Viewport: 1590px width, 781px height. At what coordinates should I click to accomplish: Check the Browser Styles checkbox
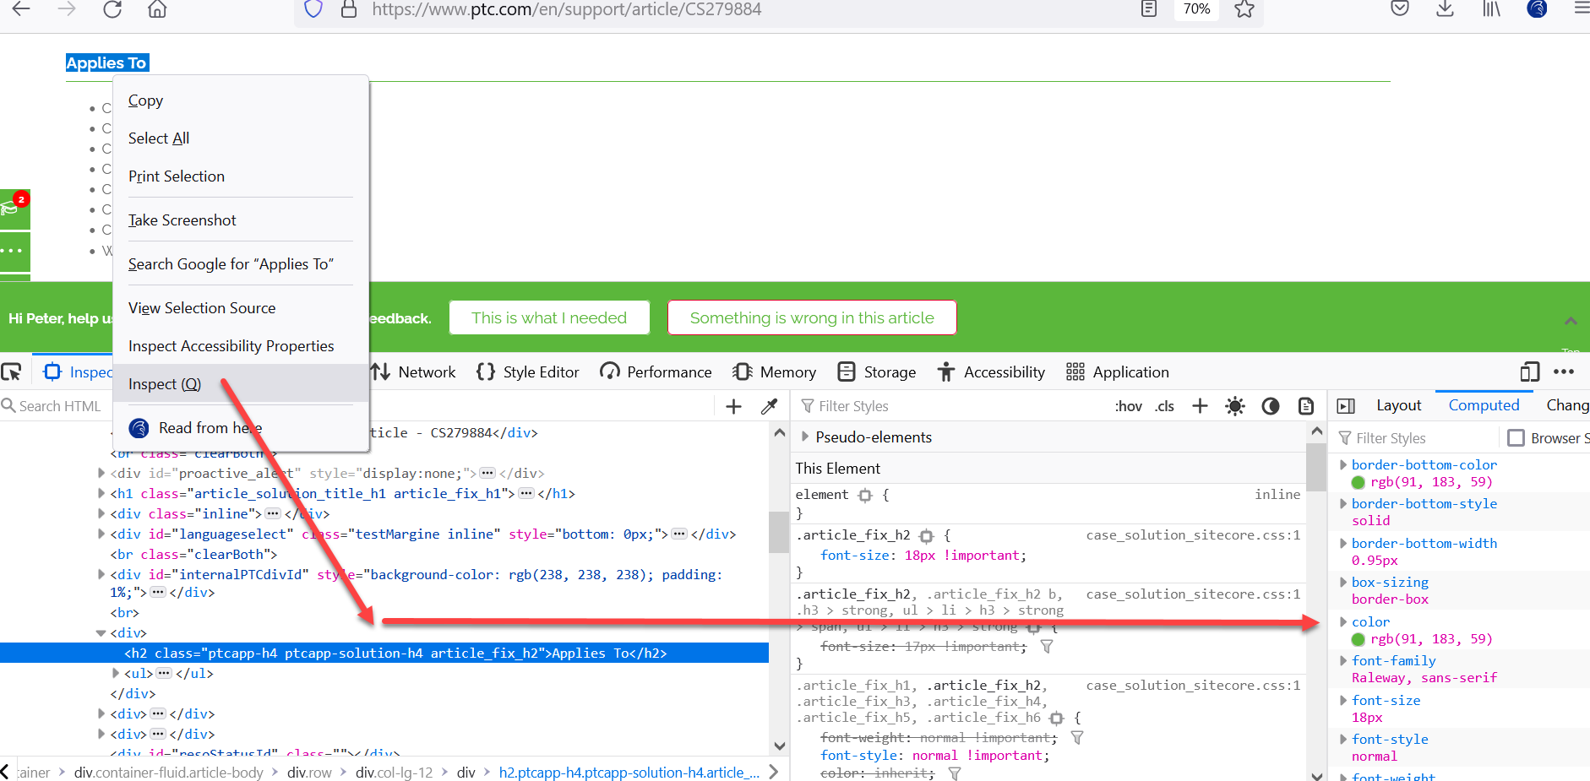(x=1516, y=437)
